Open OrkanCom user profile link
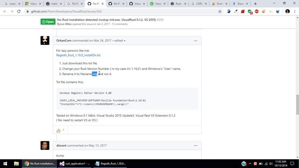Viewport: 299px width, 168px height. 64,41
